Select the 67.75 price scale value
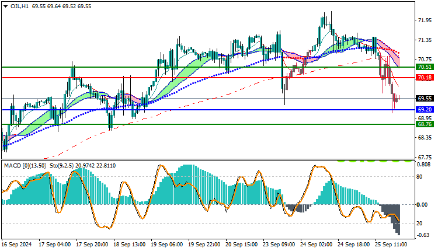Screen dimensions: 438x251 pyautogui.click(x=425, y=157)
